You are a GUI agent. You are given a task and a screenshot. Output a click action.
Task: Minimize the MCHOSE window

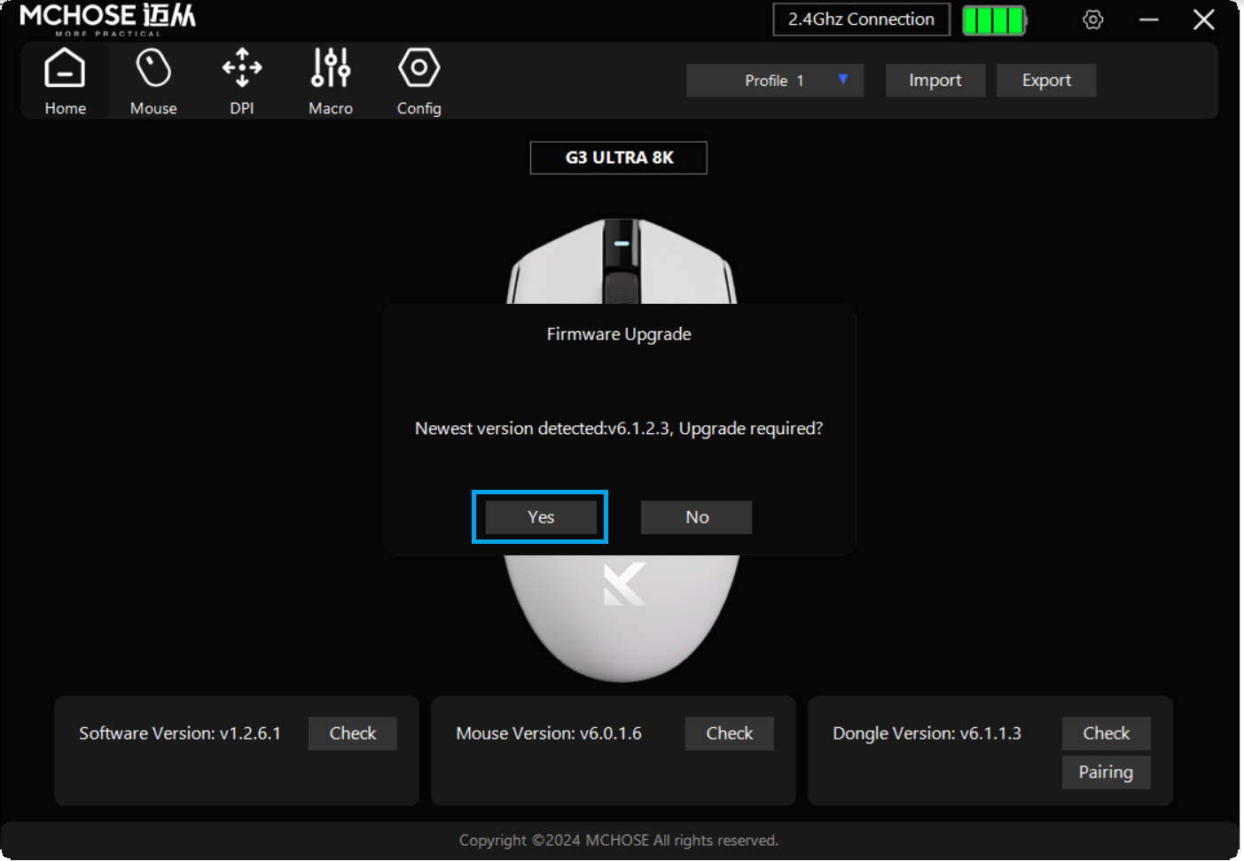(1149, 19)
